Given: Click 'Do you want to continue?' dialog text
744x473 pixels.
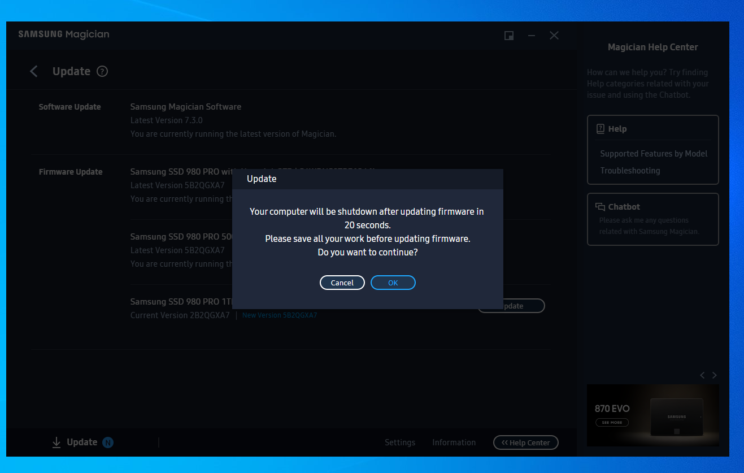Looking at the screenshot, I should click(x=368, y=253).
